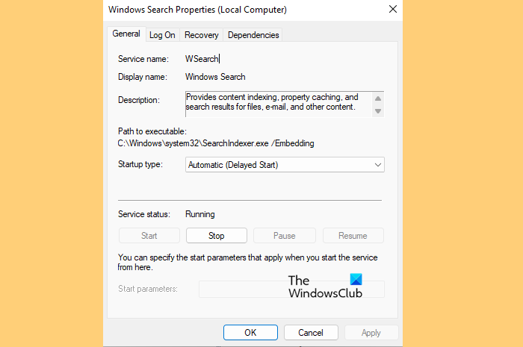Image resolution: width=523 pixels, height=347 pixels.
Task: Click the disabled Start service button
Action: click(x=149, y=236)
